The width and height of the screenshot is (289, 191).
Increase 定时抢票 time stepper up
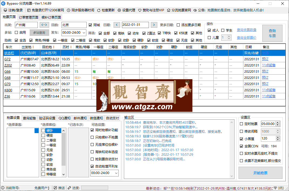pyautogui.click(x=278, y=123)
